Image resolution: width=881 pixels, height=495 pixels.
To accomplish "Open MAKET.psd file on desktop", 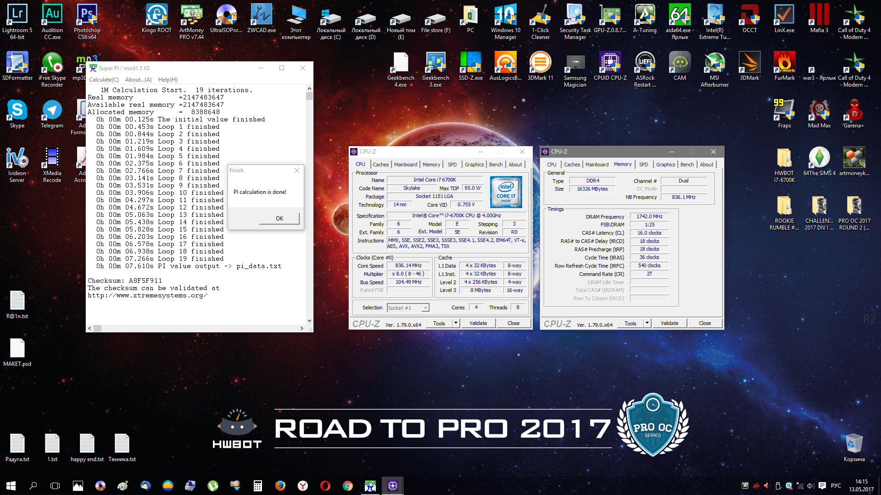I will pos(17,352).
